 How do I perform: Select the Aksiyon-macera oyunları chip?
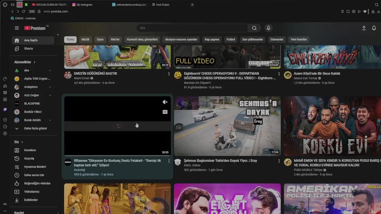click(181, 39)
